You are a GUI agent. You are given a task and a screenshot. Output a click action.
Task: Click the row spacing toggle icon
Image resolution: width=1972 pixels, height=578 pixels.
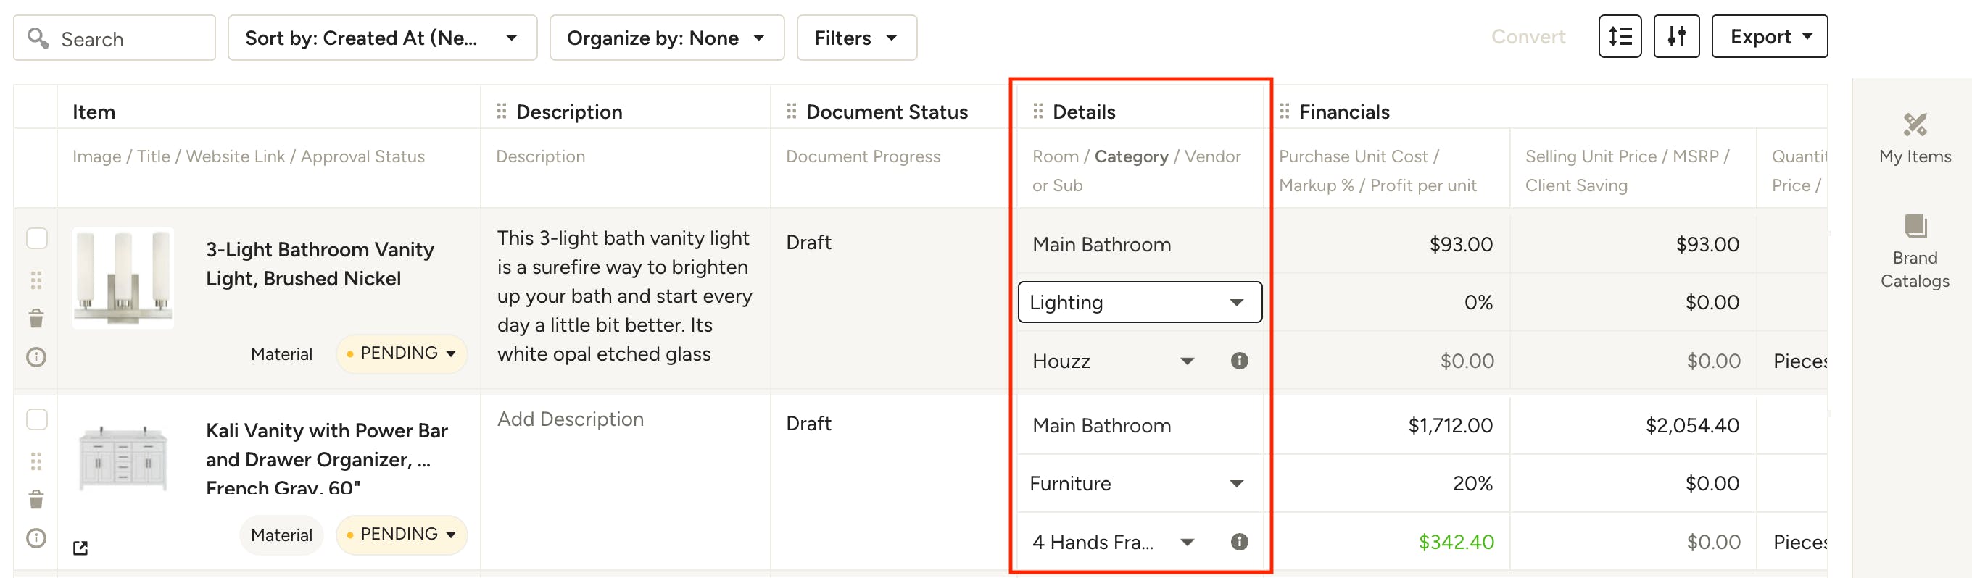coord(1619,37)
